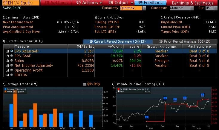Open the Settings menu button
The image size is (219, 130).
click(x=56, y=3)
